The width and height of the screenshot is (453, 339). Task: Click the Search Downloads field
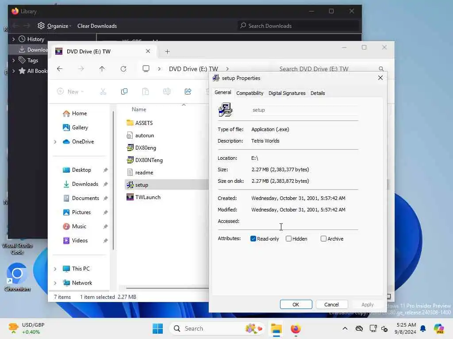pos(299,26)
